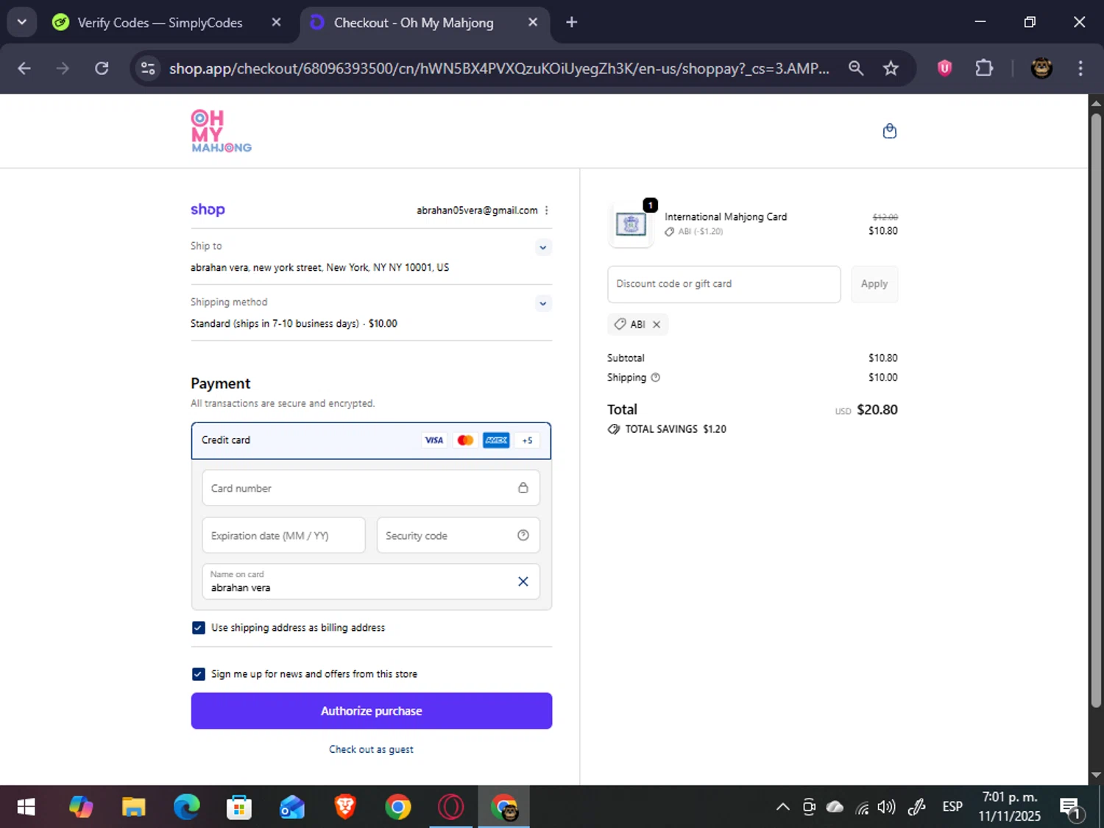Click the Shop Pay logo
Image resolution: width=1104 pixels, height=828 pixels.
[x=208, y=210]
